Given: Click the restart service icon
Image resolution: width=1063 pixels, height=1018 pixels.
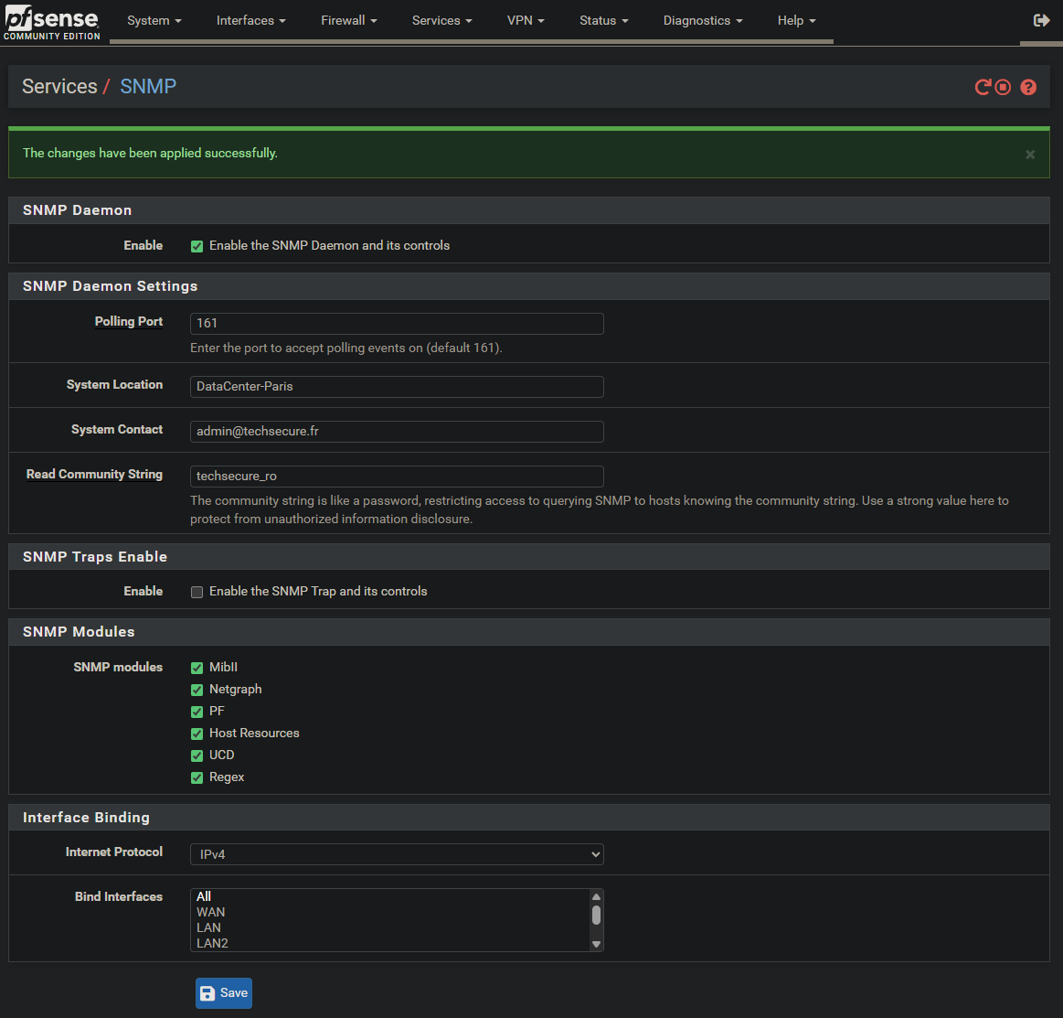Looking at the screenshot, I should pyautogui.click(x=983, y=87).
